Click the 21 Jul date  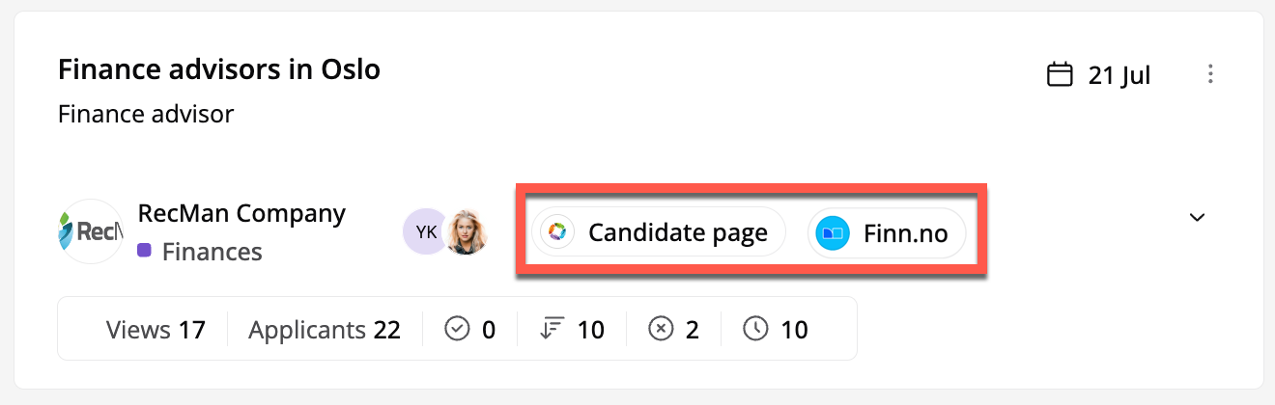pyautogui.click(x=1119, y=75)
